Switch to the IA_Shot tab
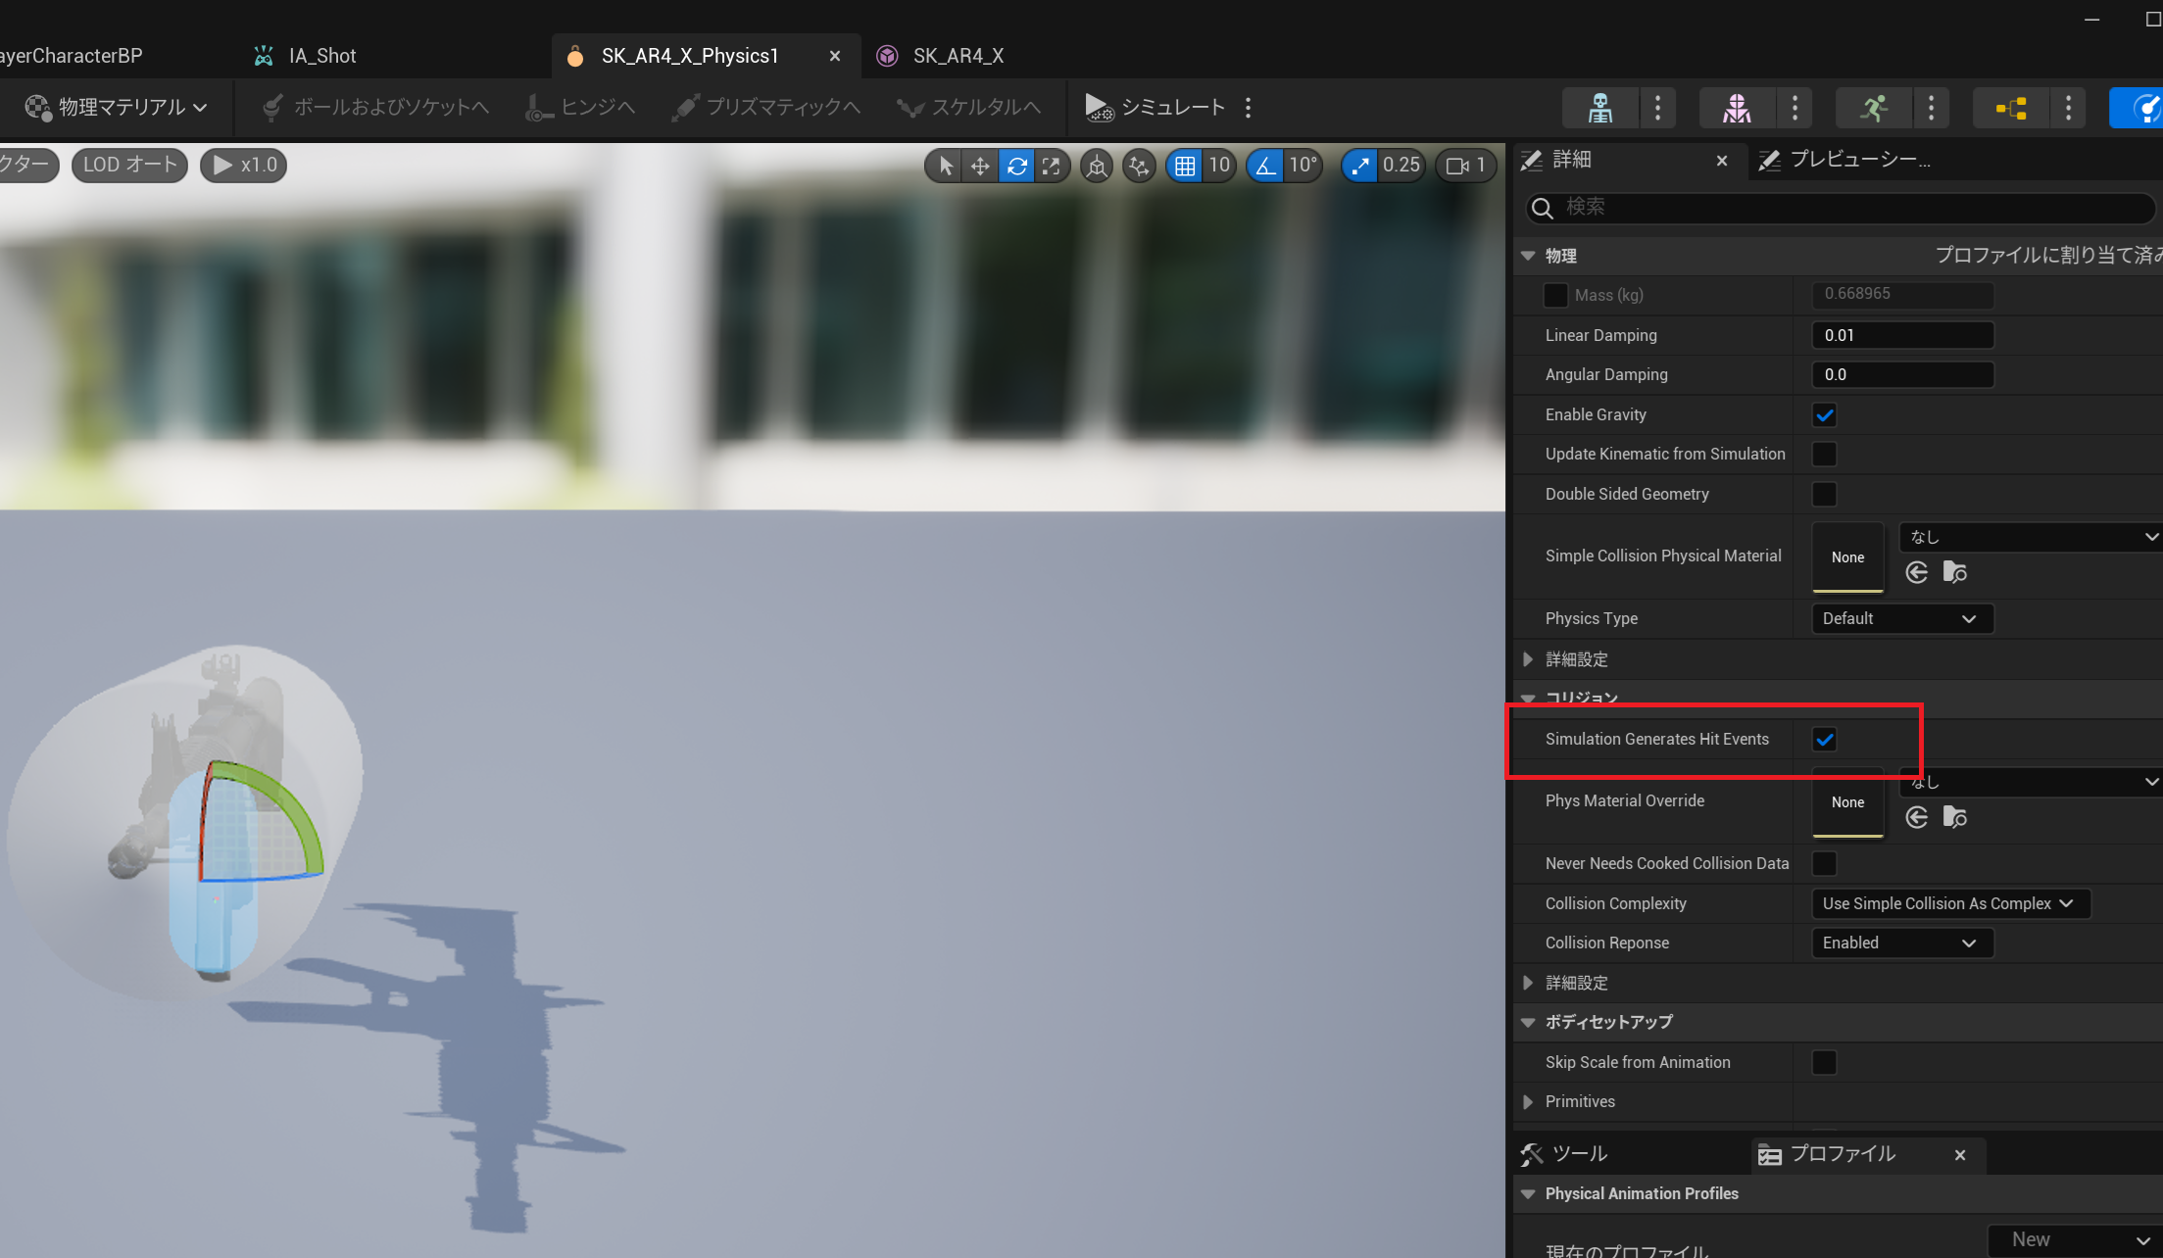This screenshot has height=1258, width=2163. 321,56
